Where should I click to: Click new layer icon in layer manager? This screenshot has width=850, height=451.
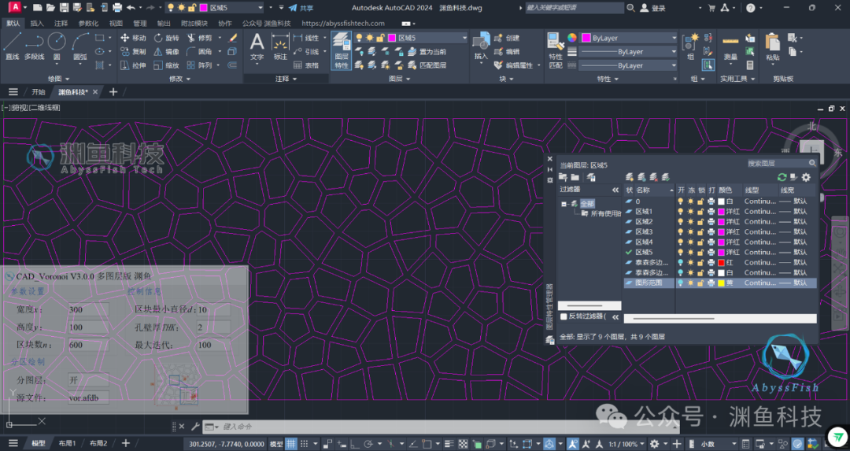click(630, 177)
